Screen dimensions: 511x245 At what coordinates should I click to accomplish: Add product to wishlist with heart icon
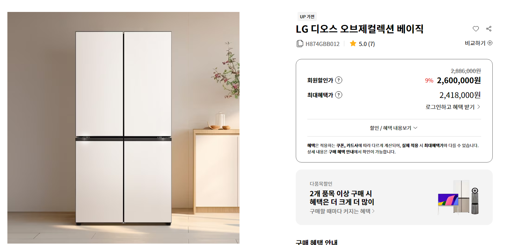pos(475,29)
